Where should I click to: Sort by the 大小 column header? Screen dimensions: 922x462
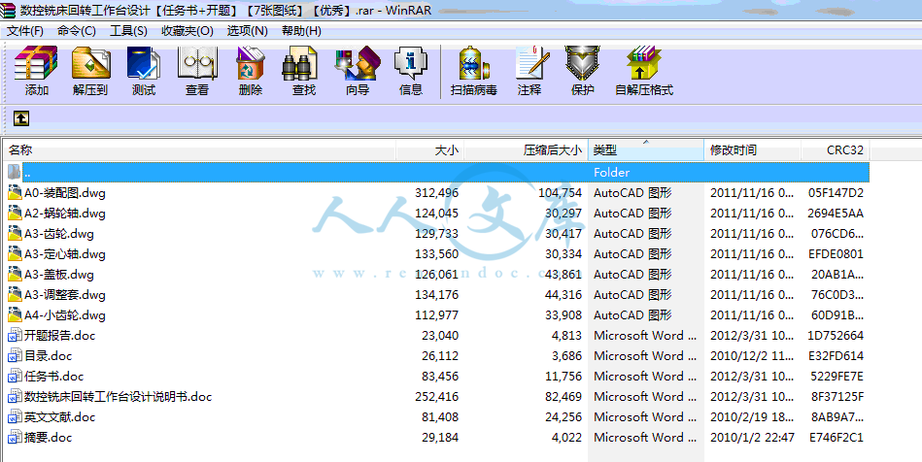(430, 149)
